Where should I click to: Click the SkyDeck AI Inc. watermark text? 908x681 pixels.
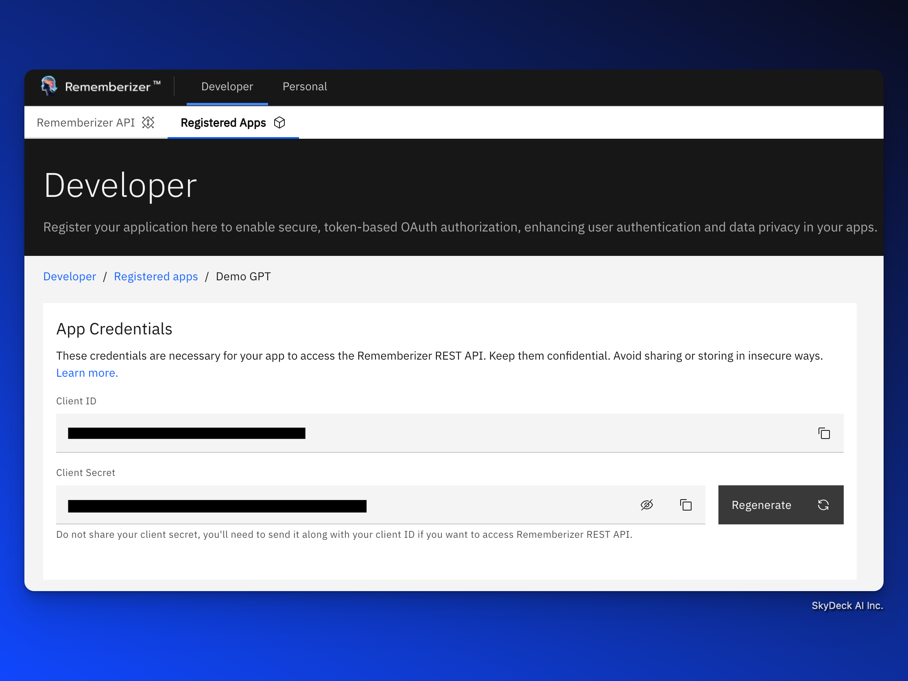[x=847, y=606]
